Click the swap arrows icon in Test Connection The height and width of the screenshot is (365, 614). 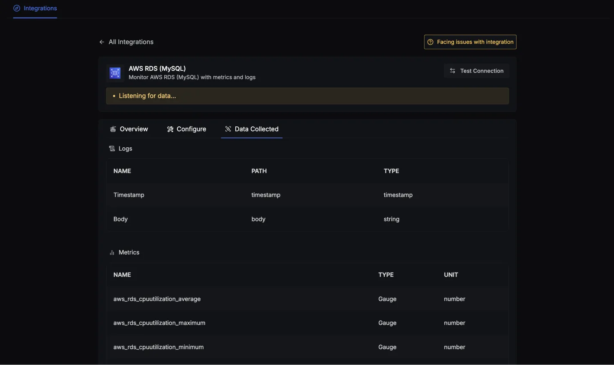pos(453,71)
